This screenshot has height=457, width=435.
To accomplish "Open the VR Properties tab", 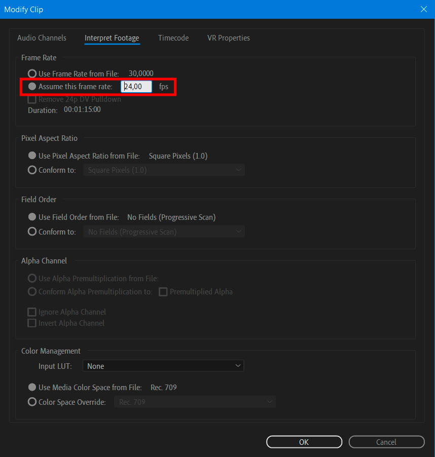I will (x=229, y=38).
